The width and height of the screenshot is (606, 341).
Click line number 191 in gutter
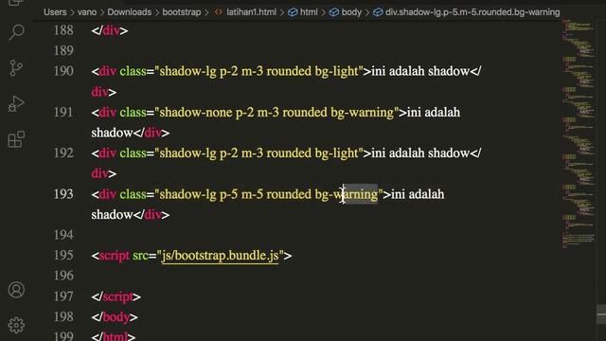63,112
